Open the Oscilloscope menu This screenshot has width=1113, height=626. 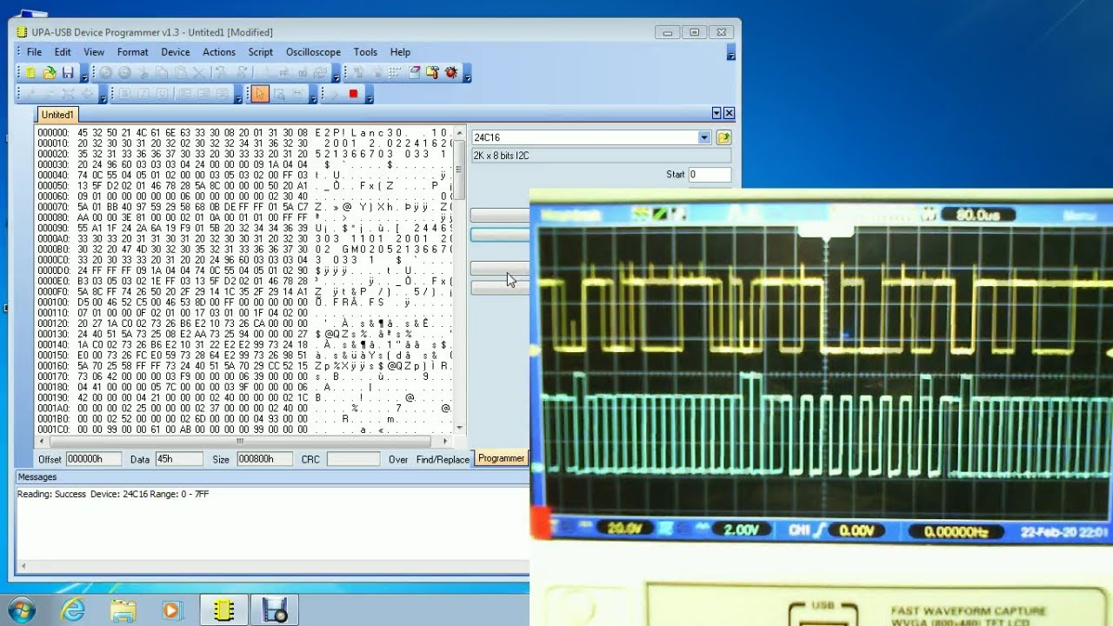313,52
